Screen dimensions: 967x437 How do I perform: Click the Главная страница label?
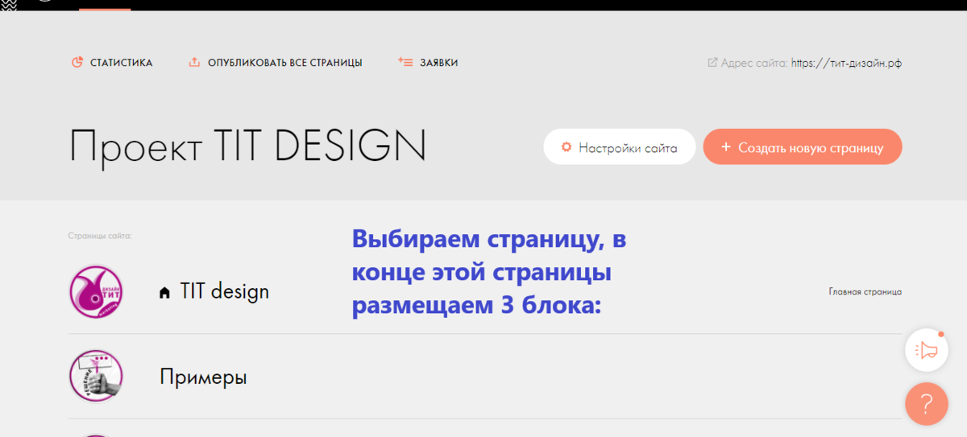[865, 292]
